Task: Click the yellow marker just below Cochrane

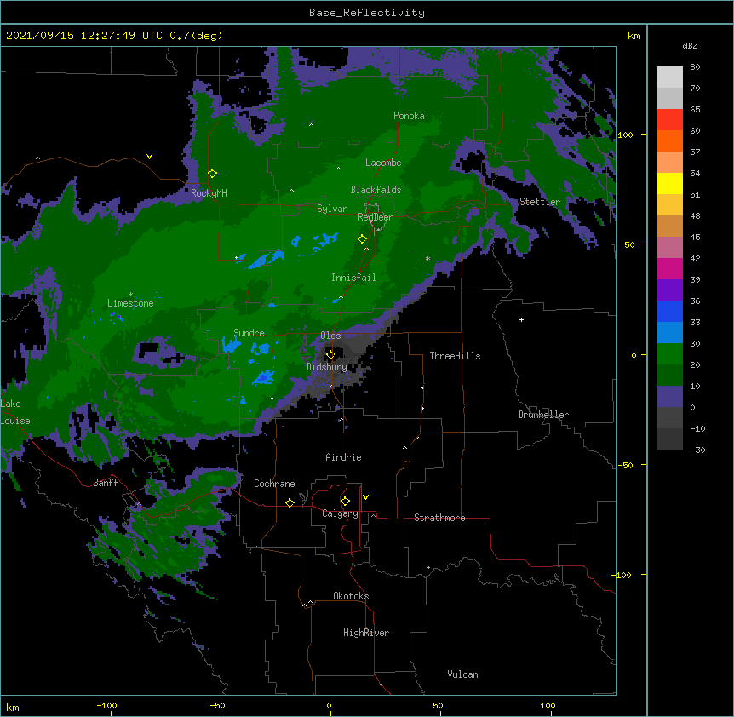Action: coord(290,502)
